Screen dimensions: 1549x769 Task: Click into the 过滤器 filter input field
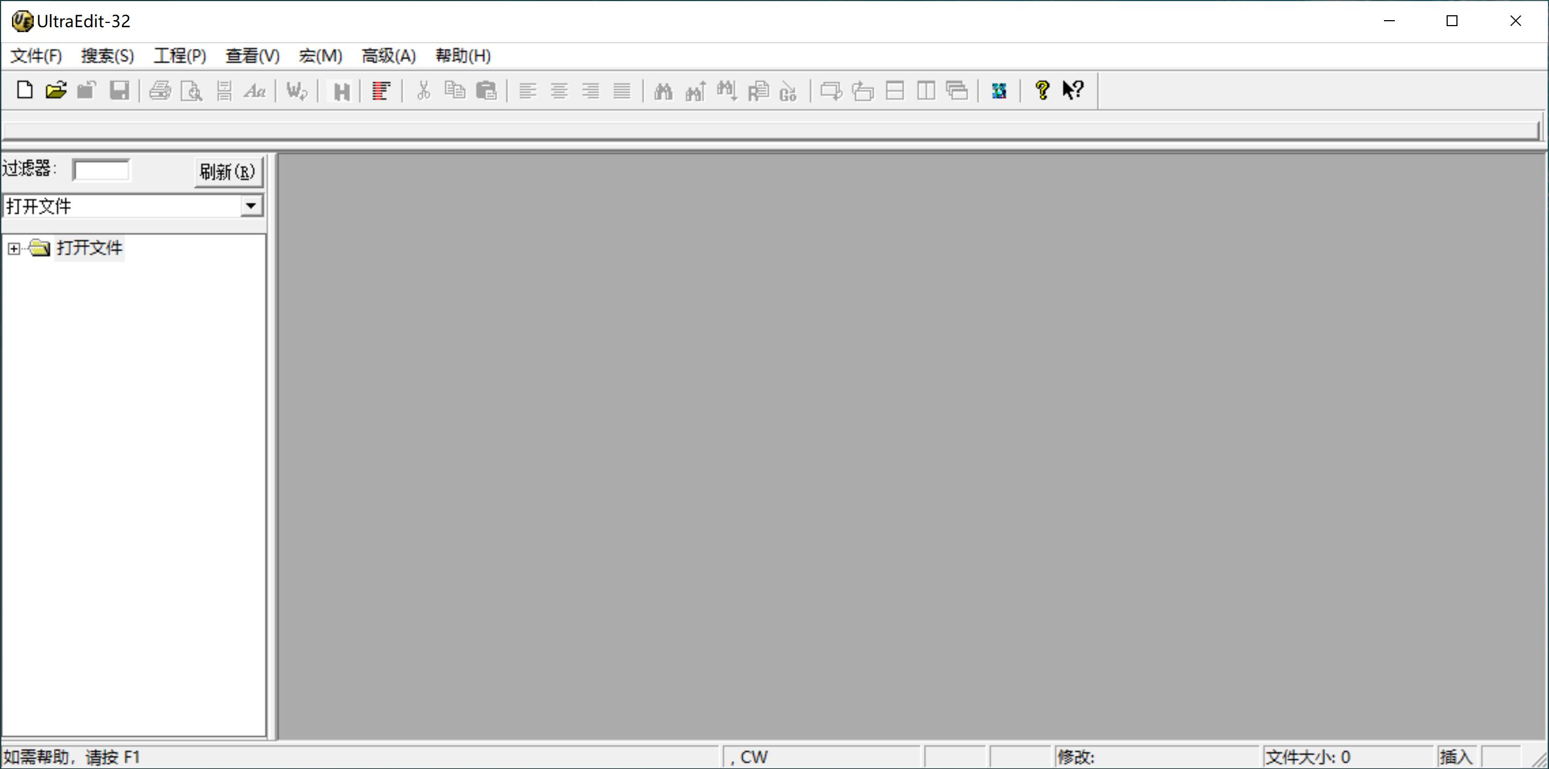coord(101,170)
